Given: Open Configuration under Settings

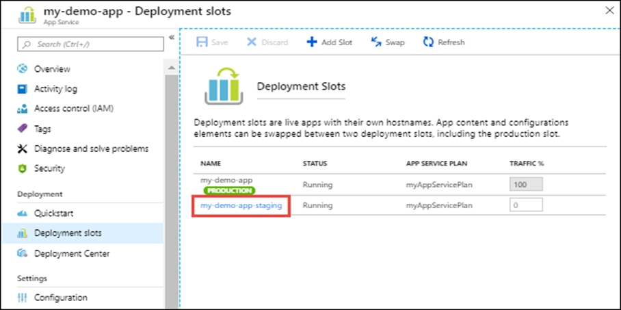Looking at the screenshot, I should click(x=61, y=298).
